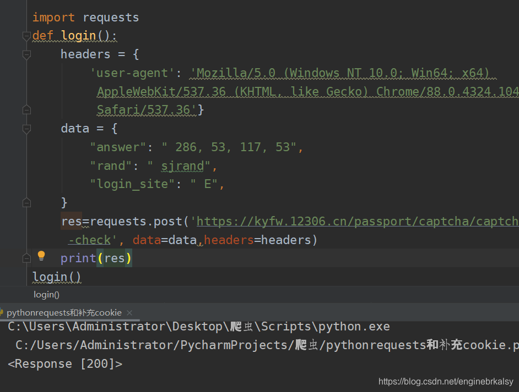This screenshot has width=519, height=392.
Task: Click the 'print' function name
Action: (78, 258)
